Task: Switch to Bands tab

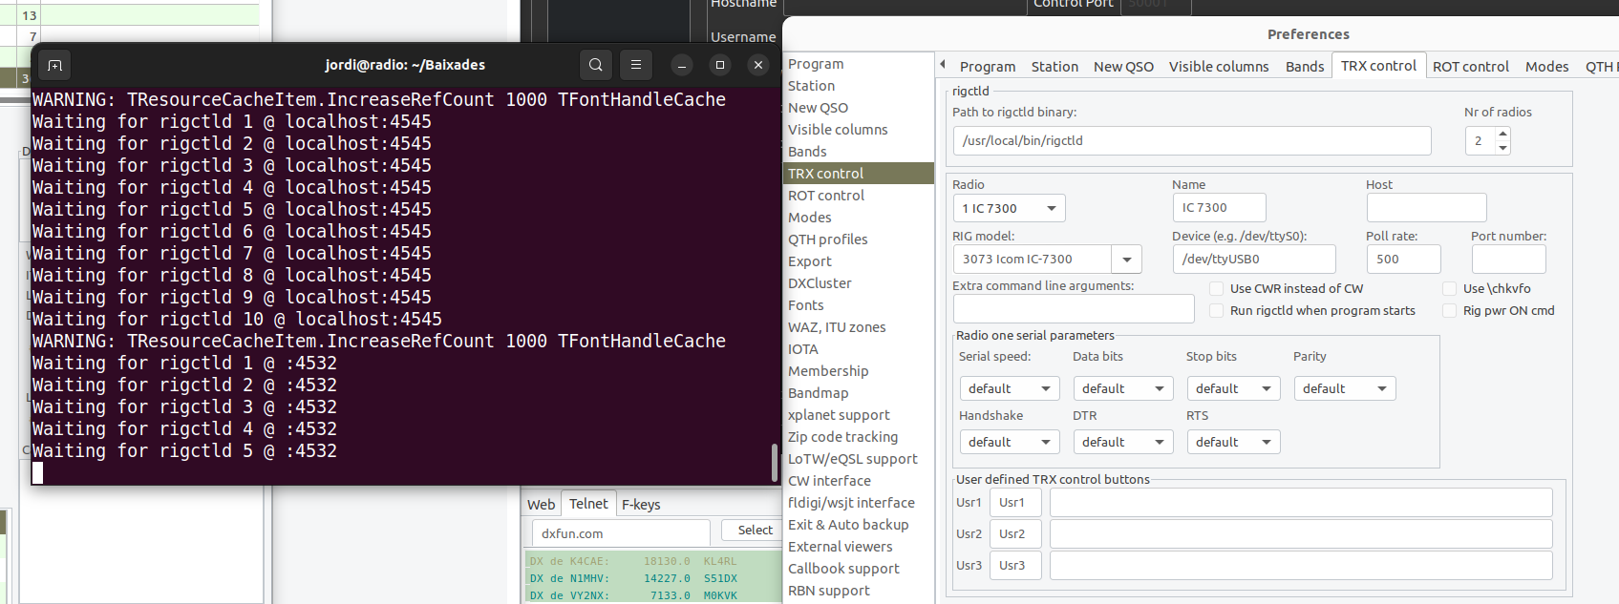Action: pyautogui.click(x=1305, y=67)
